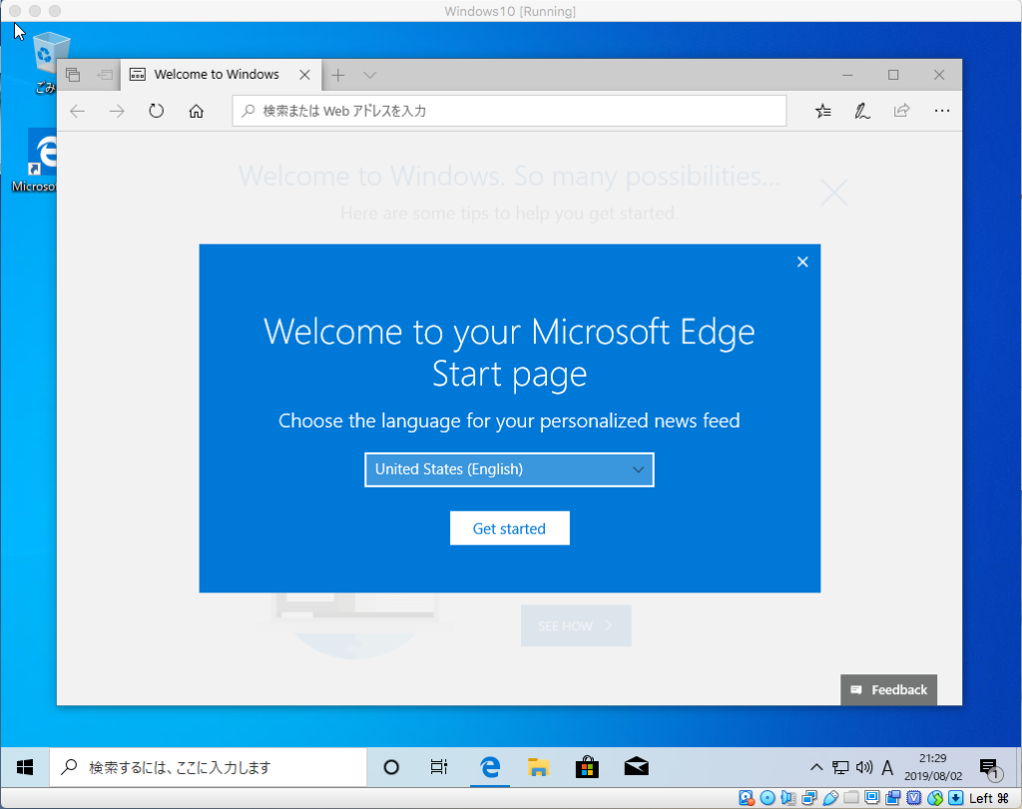The height and width of the screenshot is (809, 1022).
Task: Click the VirtualBox hard disk activity icon
Action: [x=747, y=798]
